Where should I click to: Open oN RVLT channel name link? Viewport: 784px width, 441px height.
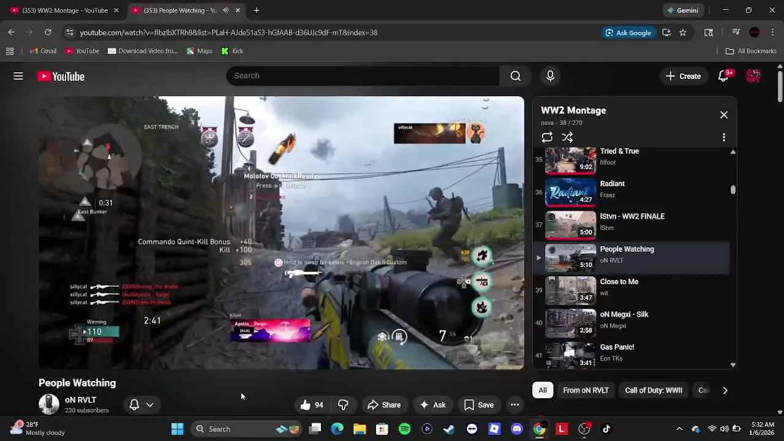(x=80, y=400)
